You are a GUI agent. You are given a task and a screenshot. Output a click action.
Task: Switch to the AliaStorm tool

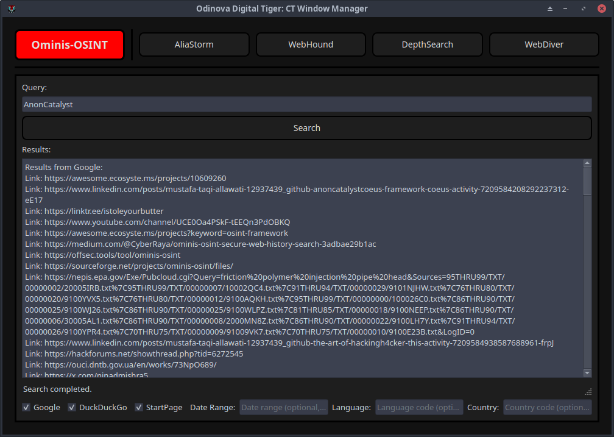tap(194, 44)
